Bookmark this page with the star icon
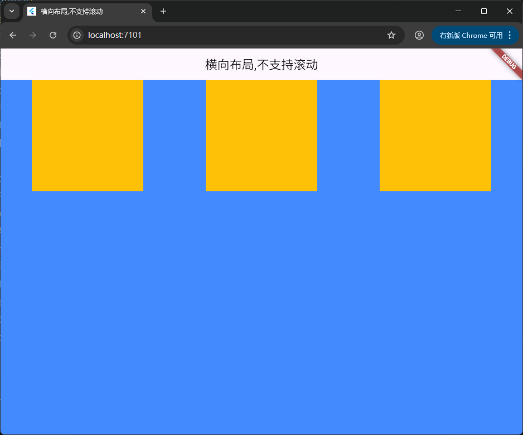 pos(391,35)
